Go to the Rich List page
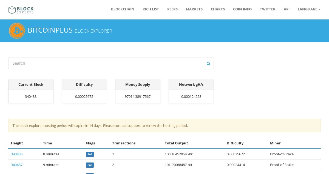The width and height of the screenshot is (329, 174). (151, 9)
